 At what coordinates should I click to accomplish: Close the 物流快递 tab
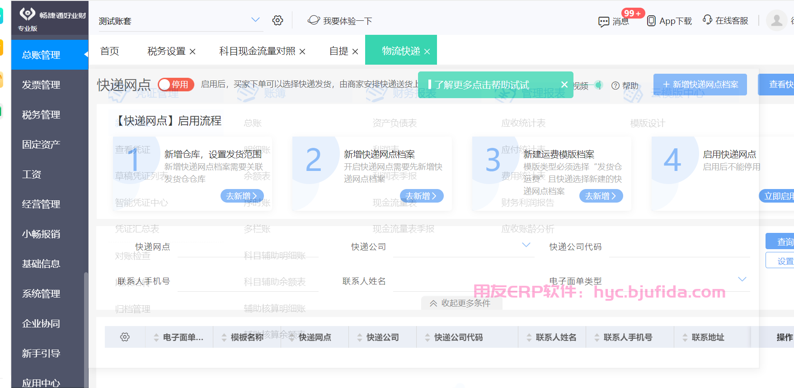(427, 52)
